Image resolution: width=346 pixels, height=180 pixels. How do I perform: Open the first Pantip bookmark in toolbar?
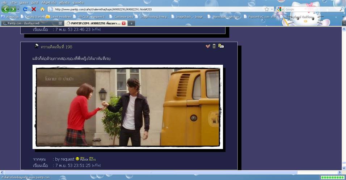[10, 17]
